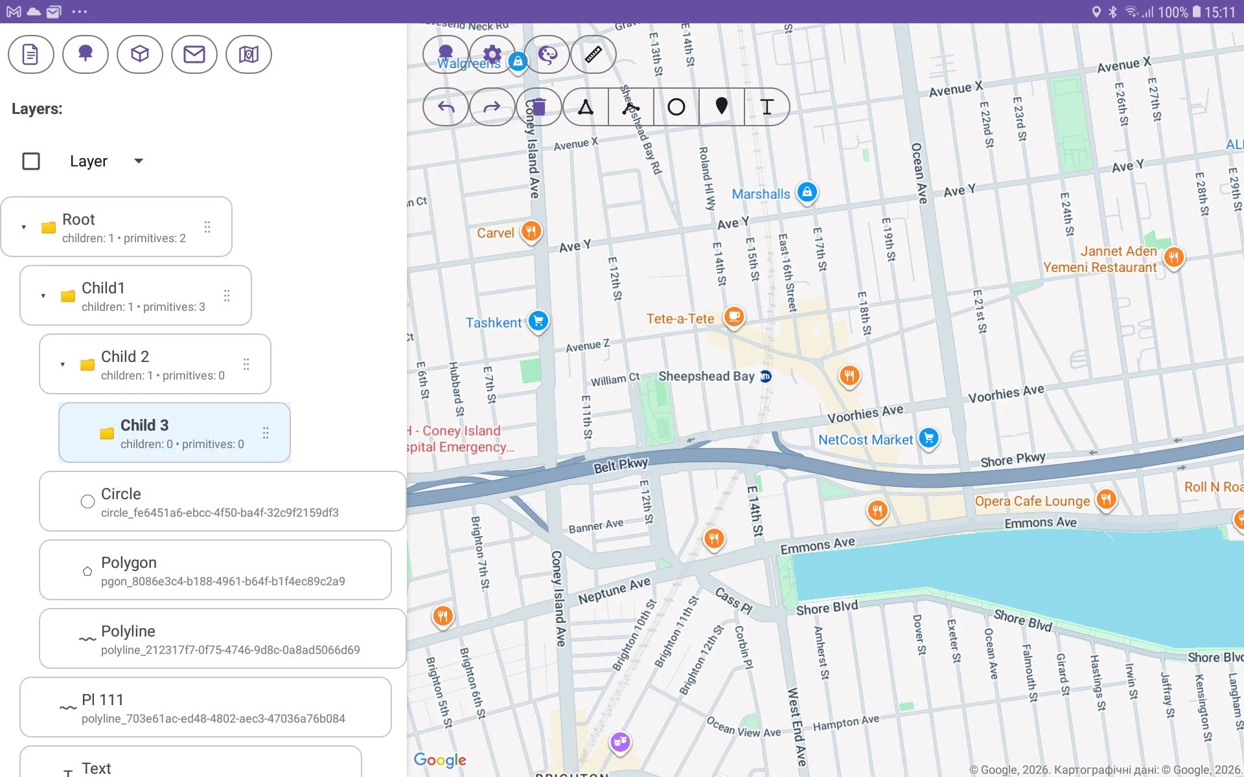Select the Child 3 layer folder
This screenshot has width=1244, height=777.
(x=175, y=433)
